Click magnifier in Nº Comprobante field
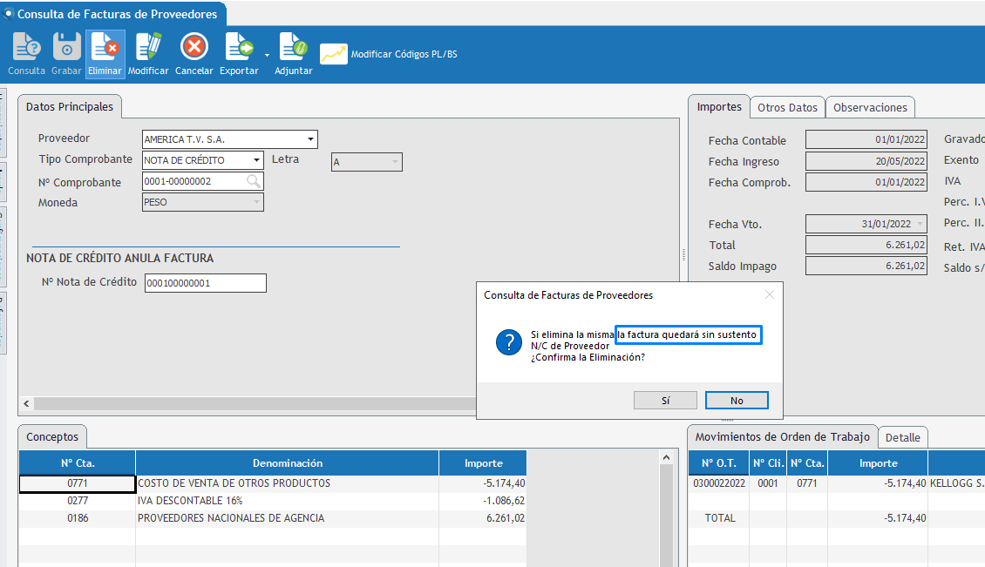The height and width of the screenshot is (567, 985). (x=253, y=181)
